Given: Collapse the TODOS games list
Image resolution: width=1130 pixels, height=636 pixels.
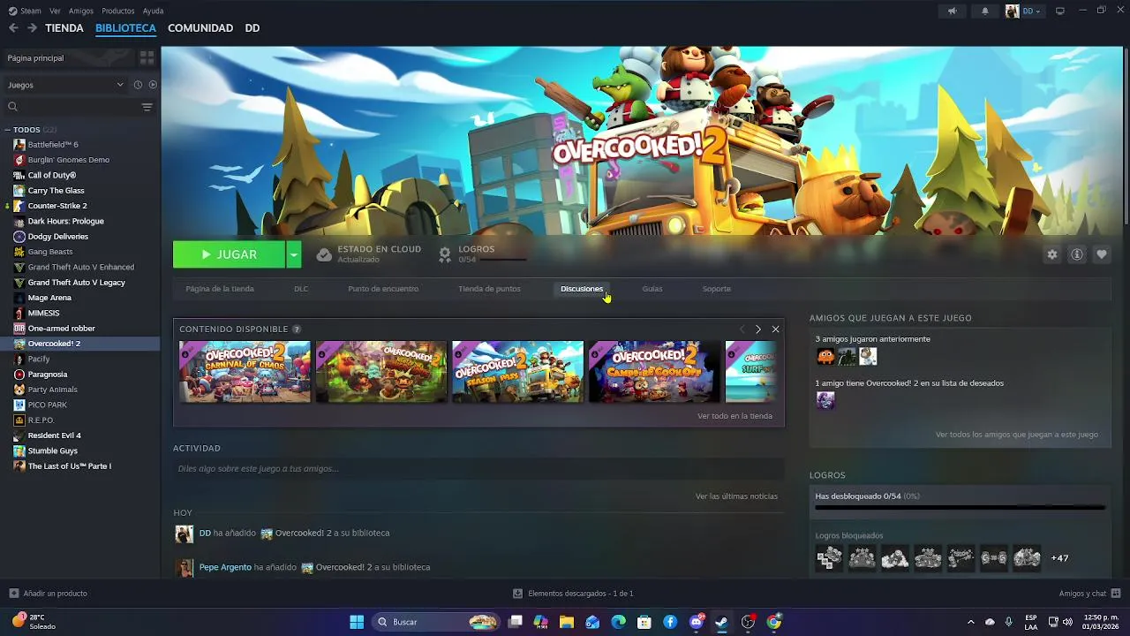Looking at the screenshot, I should click(x=8, y=130).
